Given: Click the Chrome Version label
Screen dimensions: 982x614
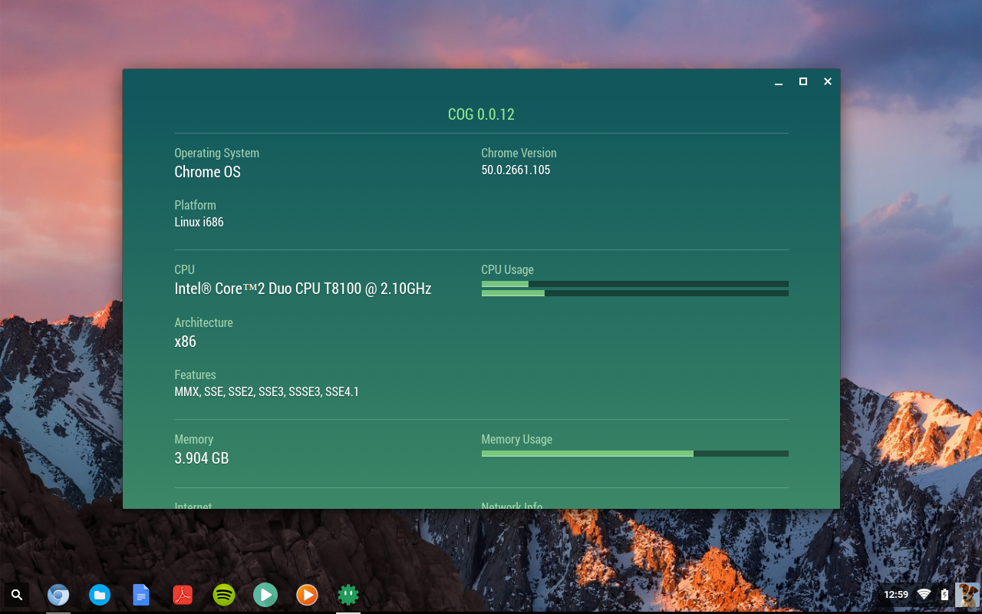Looking at the screenshot, I should click(519, 153).
